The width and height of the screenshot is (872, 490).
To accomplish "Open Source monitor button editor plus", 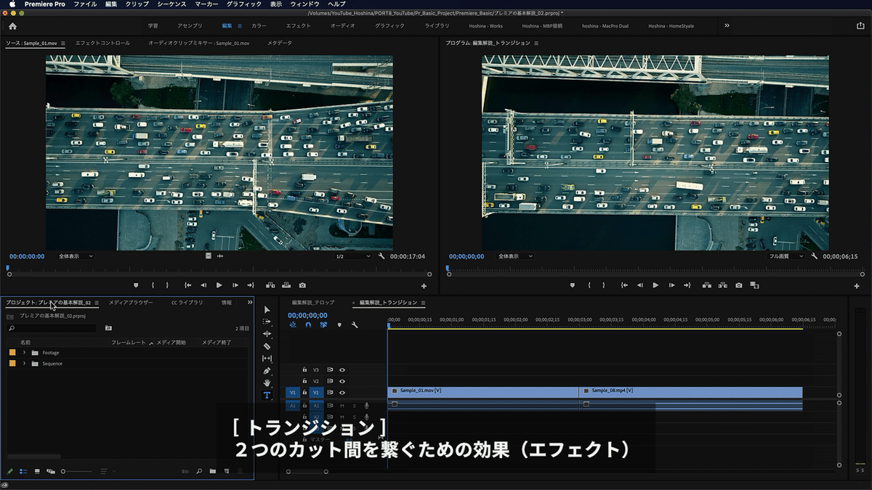I will 424,286.
